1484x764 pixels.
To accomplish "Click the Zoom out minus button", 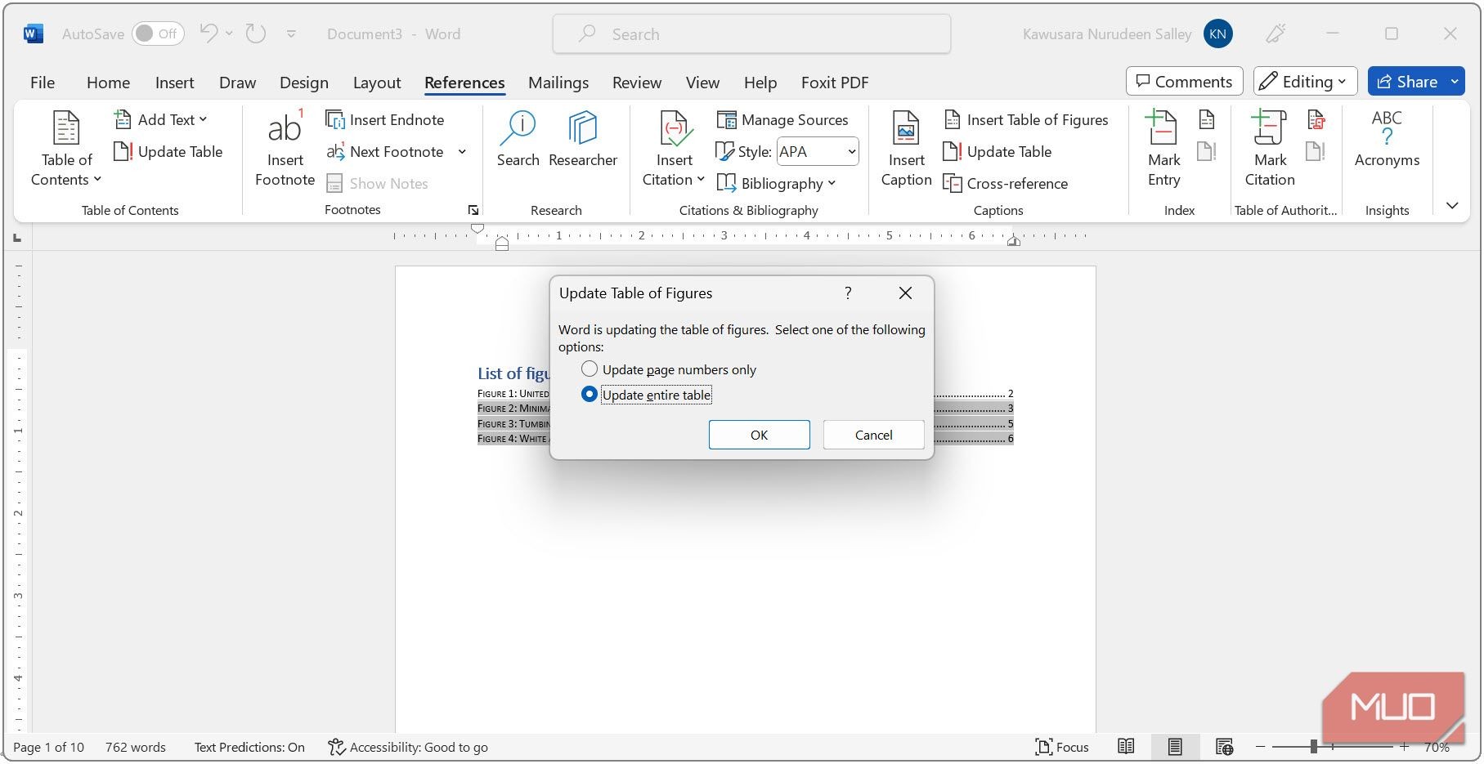I will (x=1260, y=746).
